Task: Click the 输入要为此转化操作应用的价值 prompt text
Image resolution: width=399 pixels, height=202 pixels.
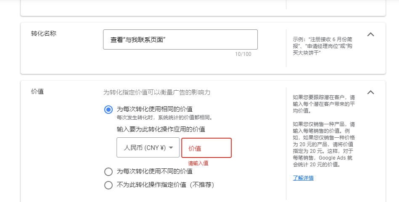Action: 161,129
